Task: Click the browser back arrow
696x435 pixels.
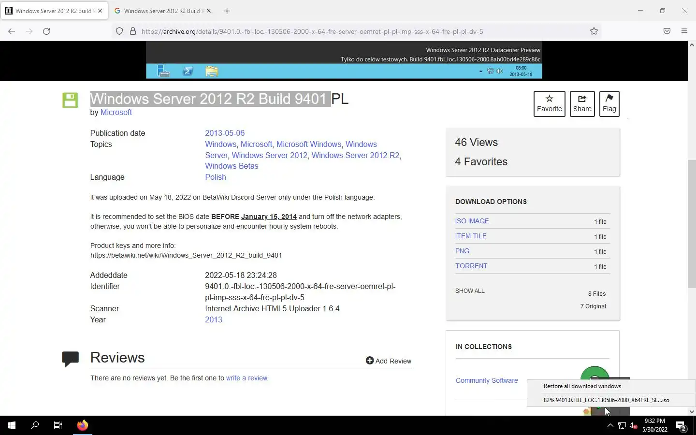Action: pos(12,31)
